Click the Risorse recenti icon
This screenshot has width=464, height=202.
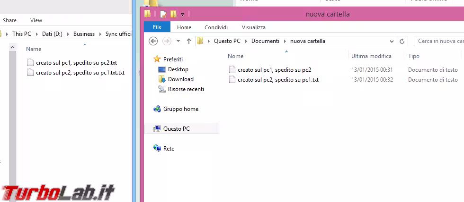pyautogui.click(x=162, y=89)
